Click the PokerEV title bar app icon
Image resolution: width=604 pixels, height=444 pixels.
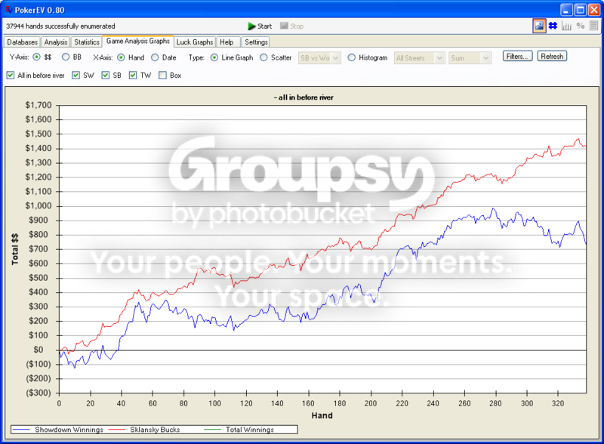tap(8, 10)
